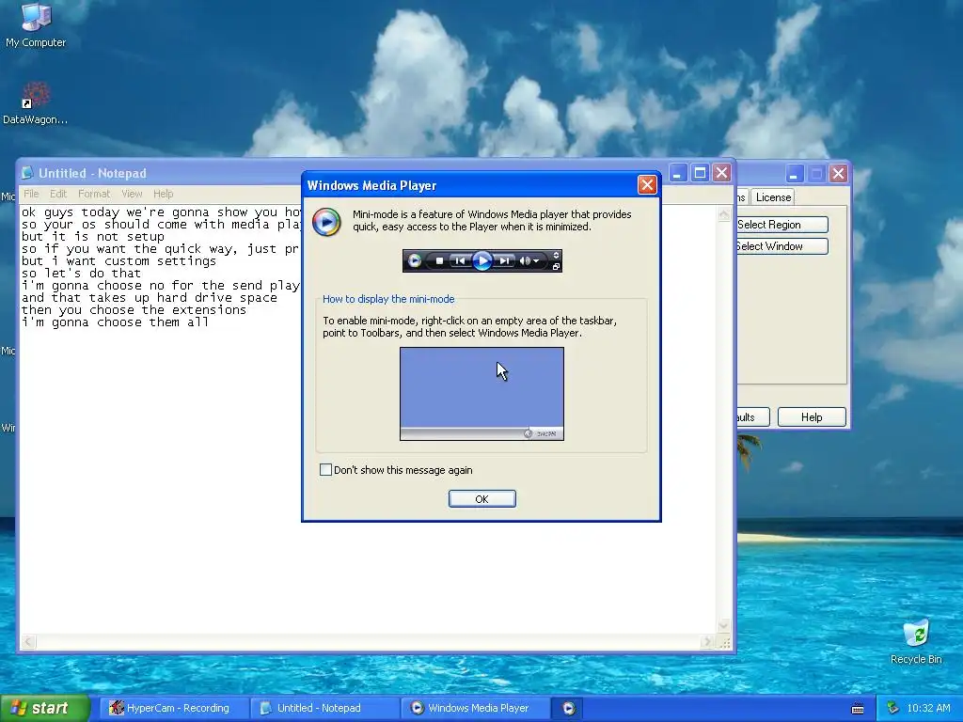Select the Recycle Bin desktop icon
The height and width of the screenshot is (722, 963).
tap(916, 642)
